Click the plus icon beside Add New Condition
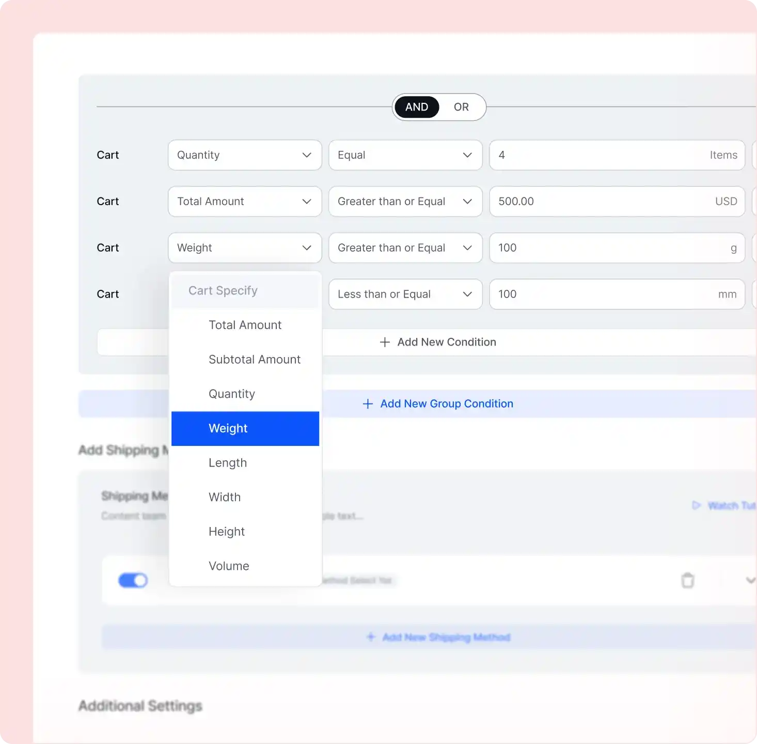 coord(385,342)
